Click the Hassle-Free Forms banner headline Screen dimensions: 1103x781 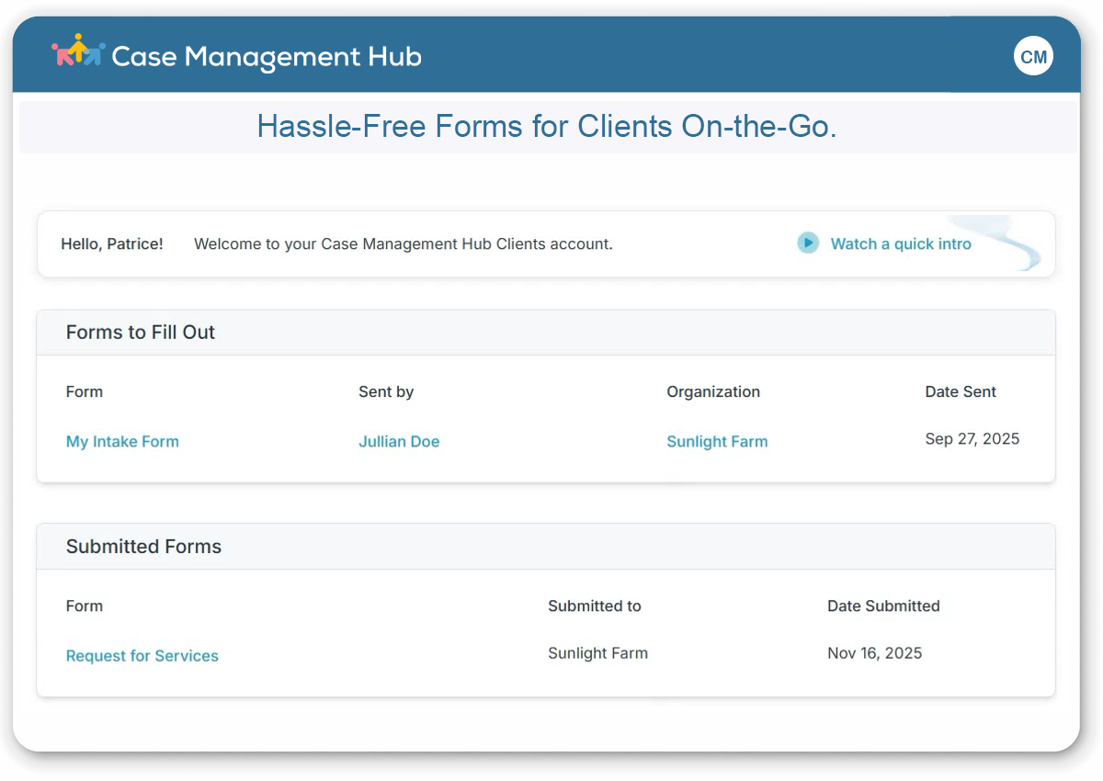click(547, 126)
